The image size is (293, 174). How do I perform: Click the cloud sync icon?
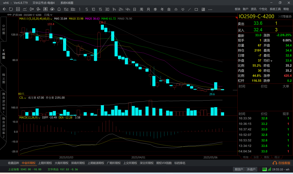pyautogui.click(x=52, y=9)
